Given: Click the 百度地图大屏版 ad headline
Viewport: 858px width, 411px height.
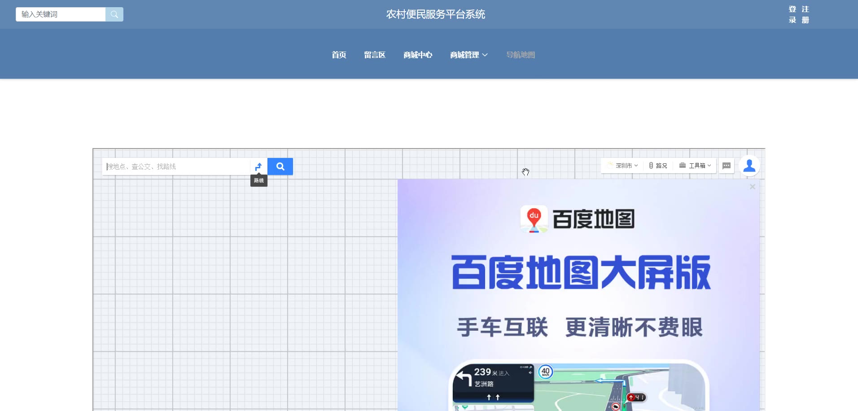Looking at the screenshot, I should (x=581, y=272).
